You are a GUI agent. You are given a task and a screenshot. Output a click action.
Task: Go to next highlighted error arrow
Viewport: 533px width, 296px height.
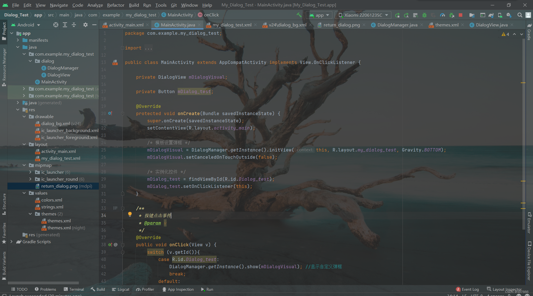tap(522, 34)
